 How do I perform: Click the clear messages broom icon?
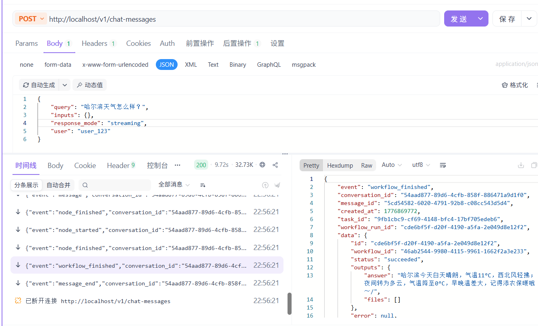277,185
